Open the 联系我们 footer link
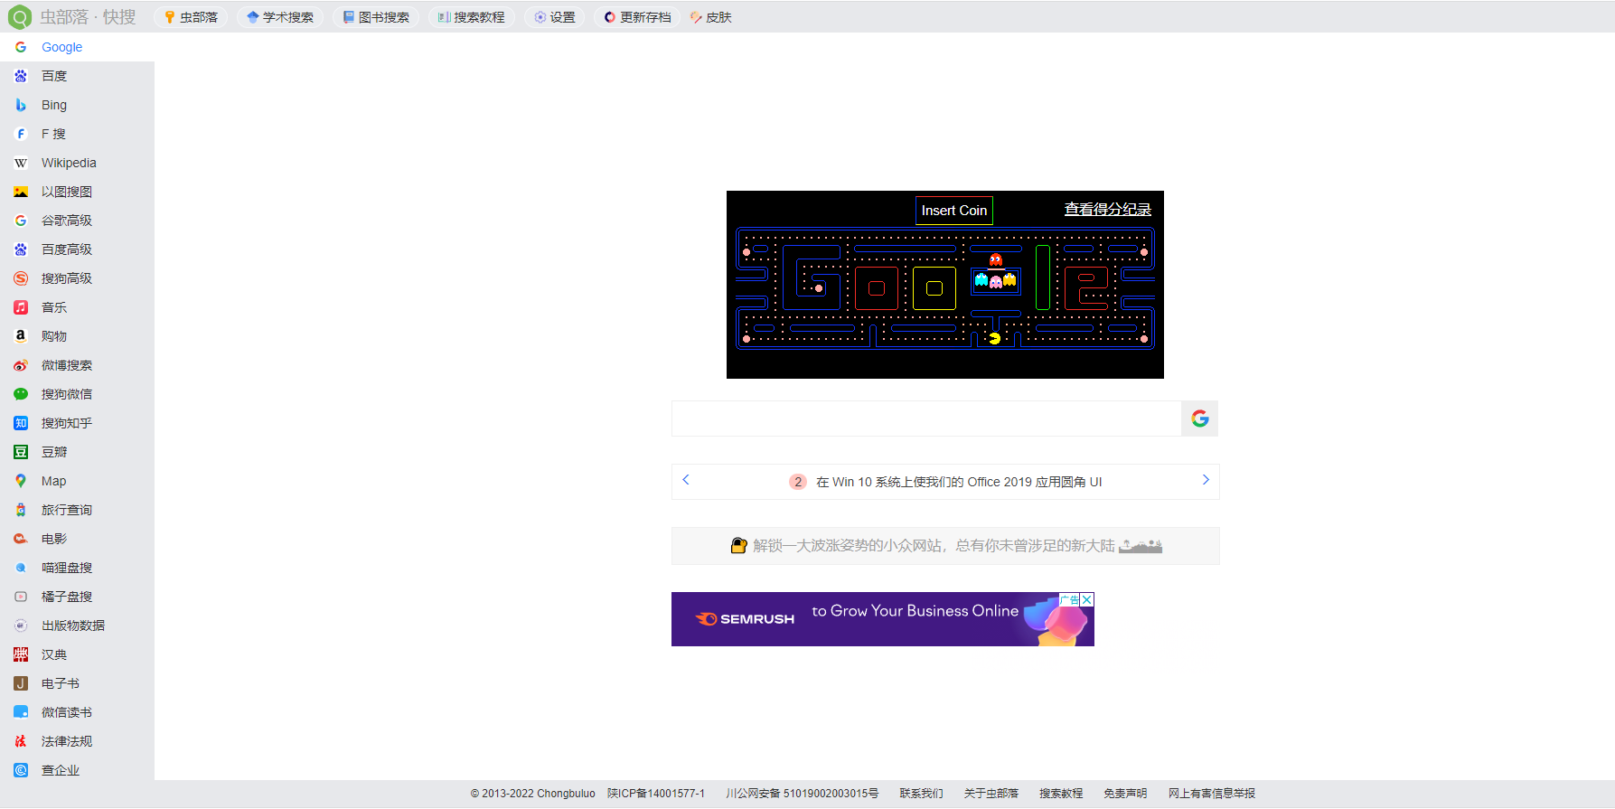Screen dimensions: 1615x809 [x=921, y=794]
